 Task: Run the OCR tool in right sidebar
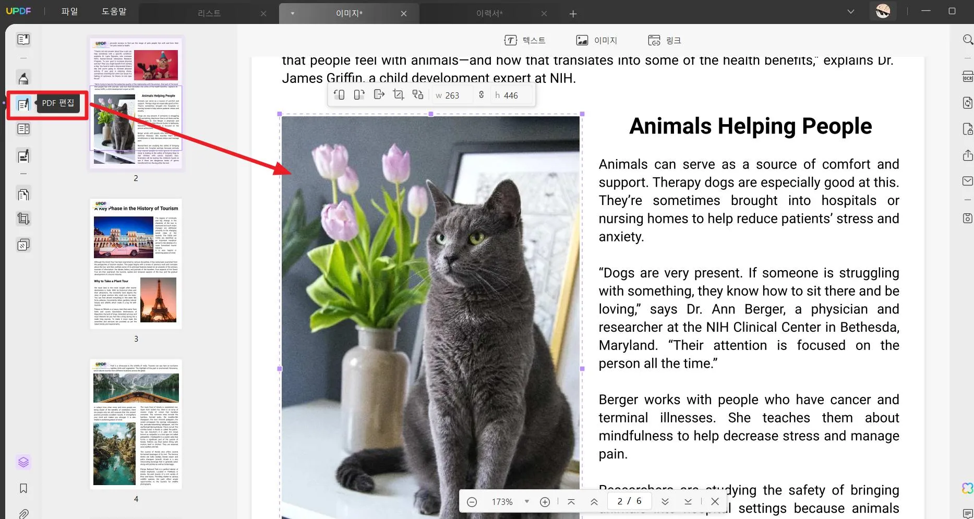(x=968, y=77)
